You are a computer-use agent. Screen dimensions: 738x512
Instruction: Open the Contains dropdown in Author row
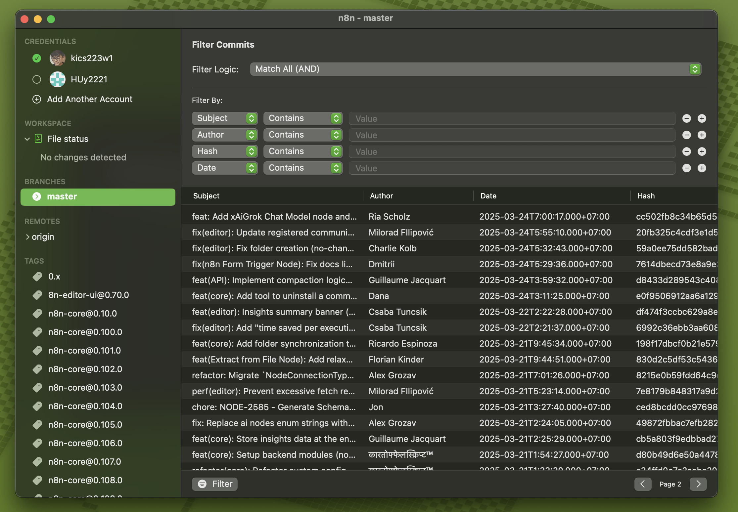click(x=303, y=135)
